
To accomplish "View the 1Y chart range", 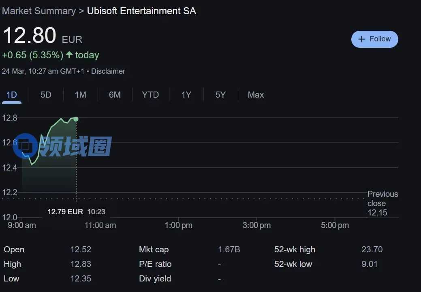I will [x=186, y=95].
